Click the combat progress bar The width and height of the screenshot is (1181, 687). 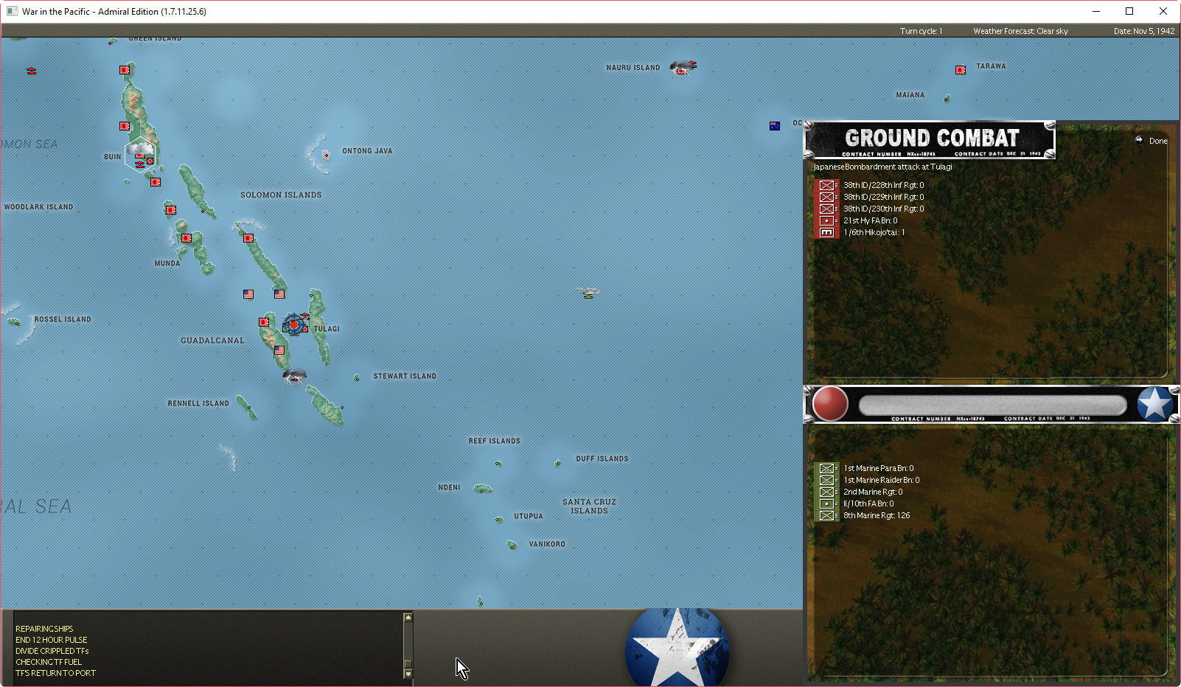(x=993, y=405)
